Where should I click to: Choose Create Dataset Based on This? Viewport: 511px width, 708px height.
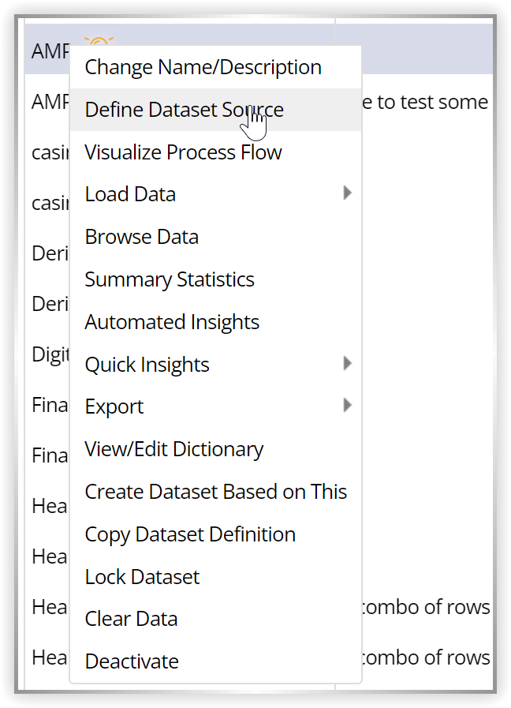[x=216, y=492]
